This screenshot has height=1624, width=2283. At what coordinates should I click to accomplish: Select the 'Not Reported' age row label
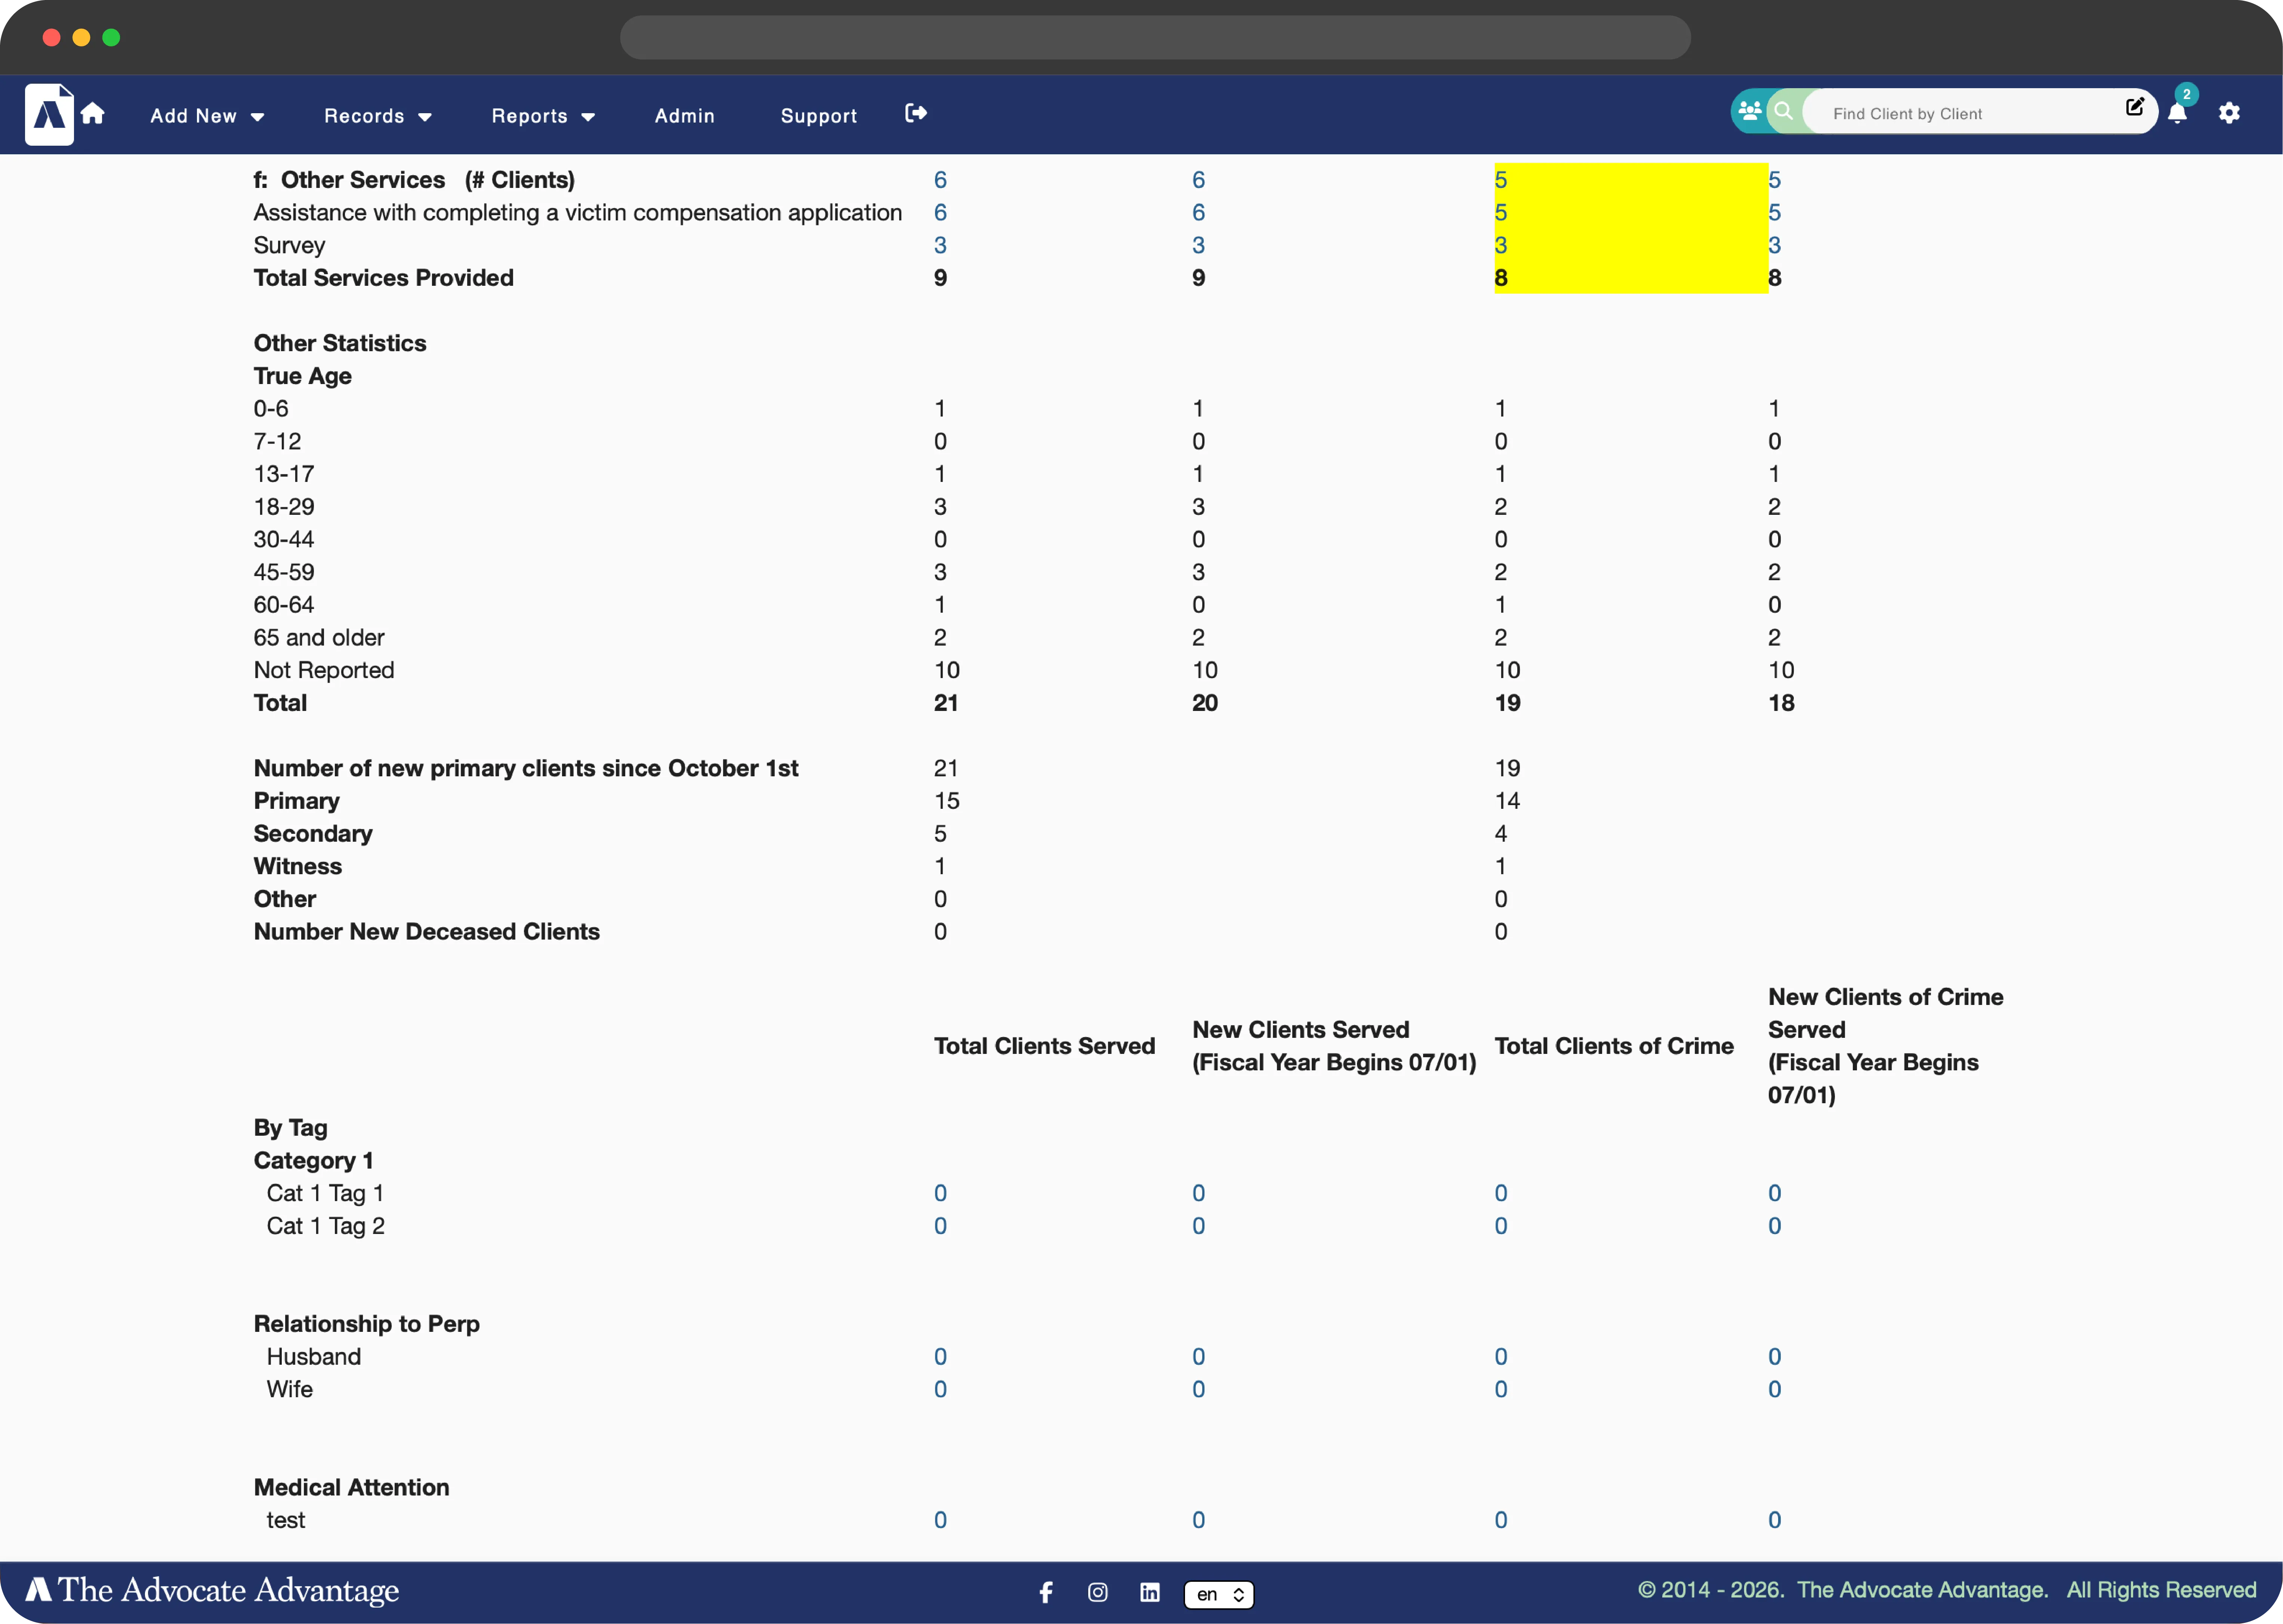coord(323,670)
